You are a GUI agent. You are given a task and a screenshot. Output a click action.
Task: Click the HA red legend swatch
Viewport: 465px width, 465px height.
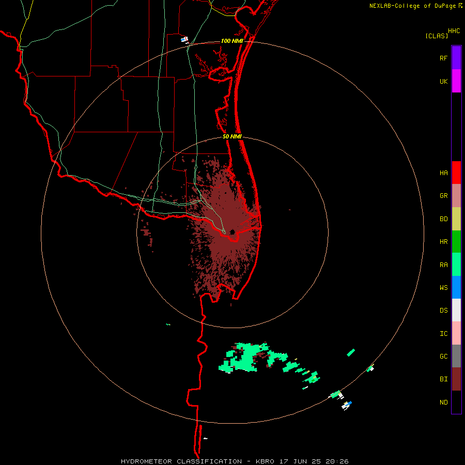[x=456, y=173]
